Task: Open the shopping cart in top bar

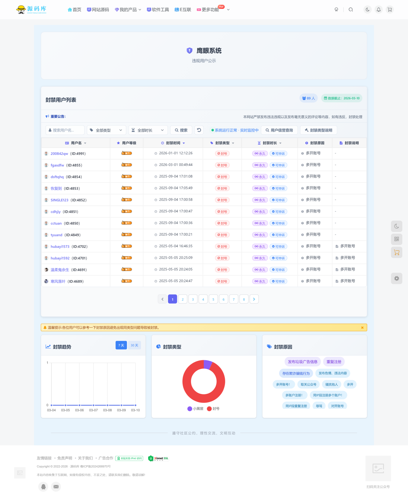Action: click(389, 10)
